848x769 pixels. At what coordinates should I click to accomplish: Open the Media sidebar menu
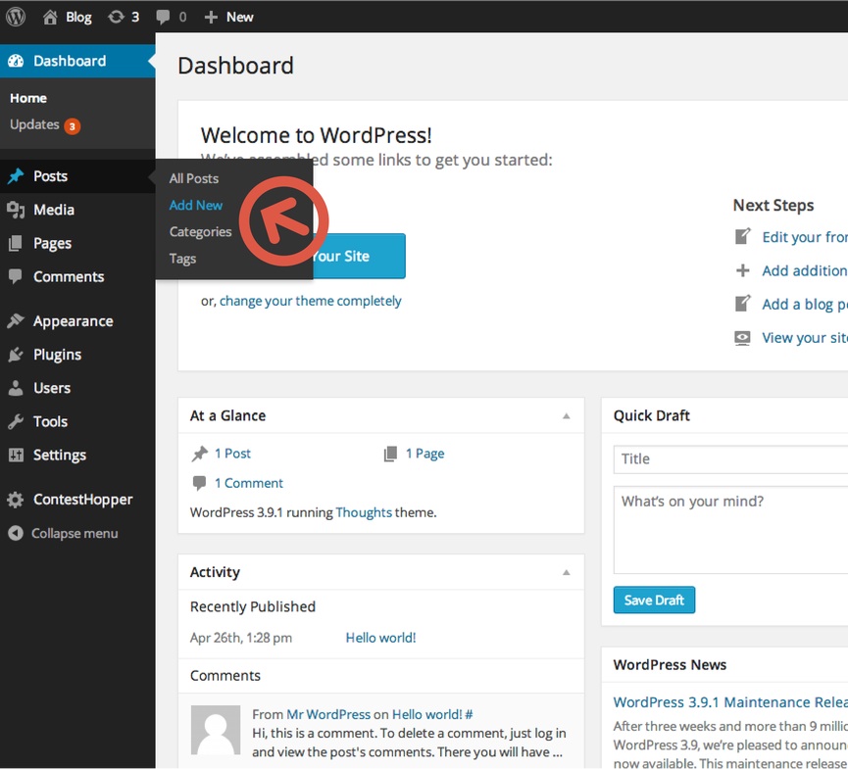point(53,210)
